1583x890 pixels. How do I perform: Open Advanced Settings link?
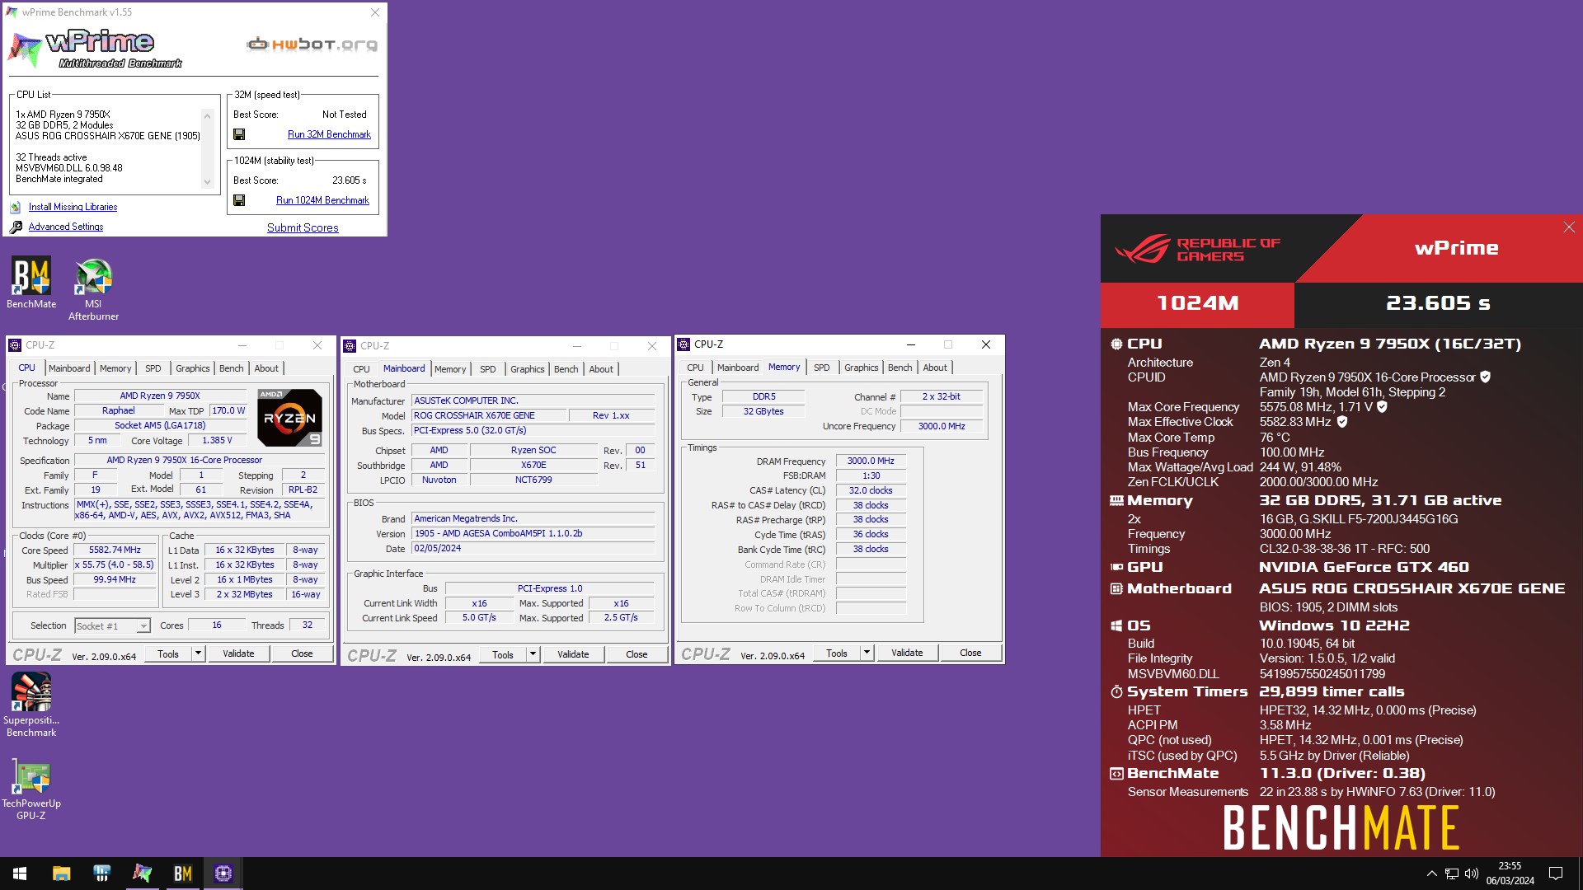(66, 227)
